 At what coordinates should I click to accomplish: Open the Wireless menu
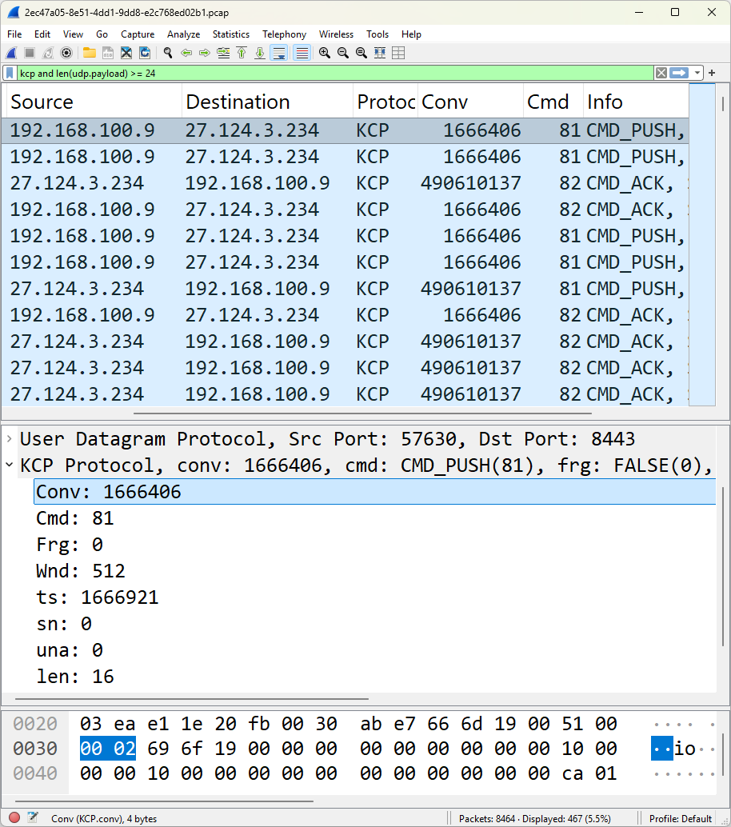[336, 34]
